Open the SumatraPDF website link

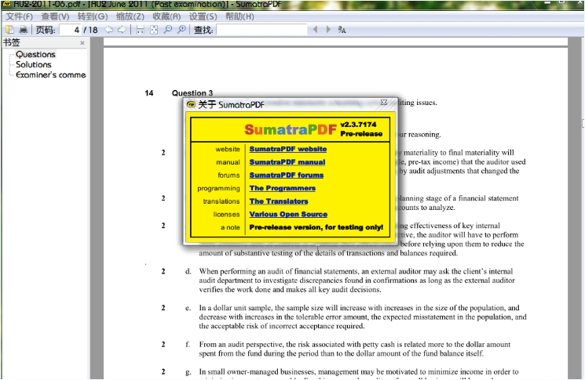click(x=287, y=149)
